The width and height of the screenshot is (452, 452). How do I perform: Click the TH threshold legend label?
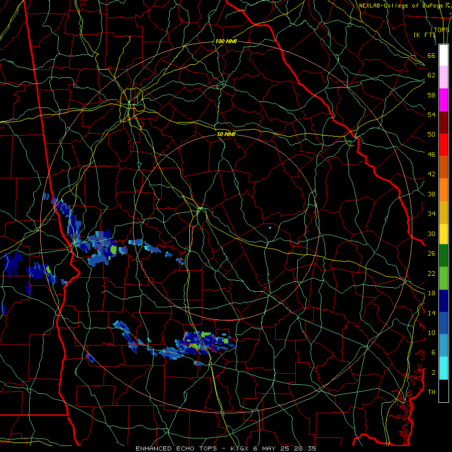point(431,392)
